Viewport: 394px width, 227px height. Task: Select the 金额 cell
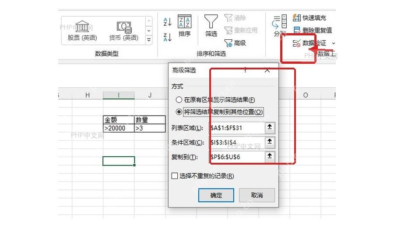119,120
